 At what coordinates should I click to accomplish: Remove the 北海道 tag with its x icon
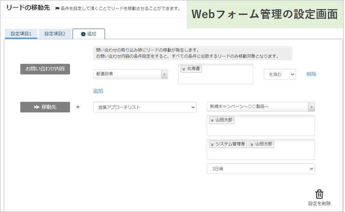183,69
